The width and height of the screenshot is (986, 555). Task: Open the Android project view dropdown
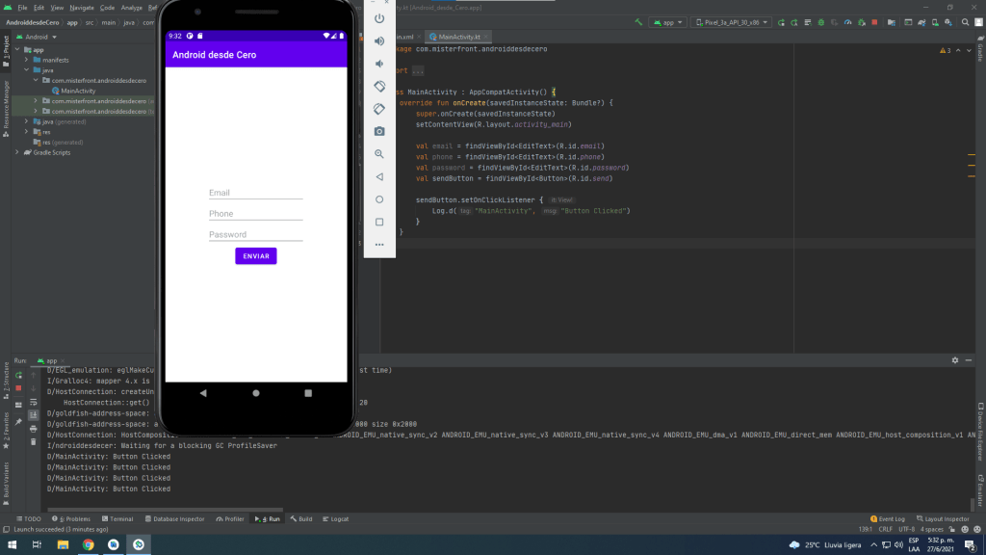38,38
